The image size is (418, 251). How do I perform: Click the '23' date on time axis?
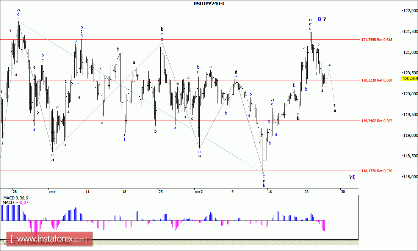pyautogui.click(x=307, y=192)
